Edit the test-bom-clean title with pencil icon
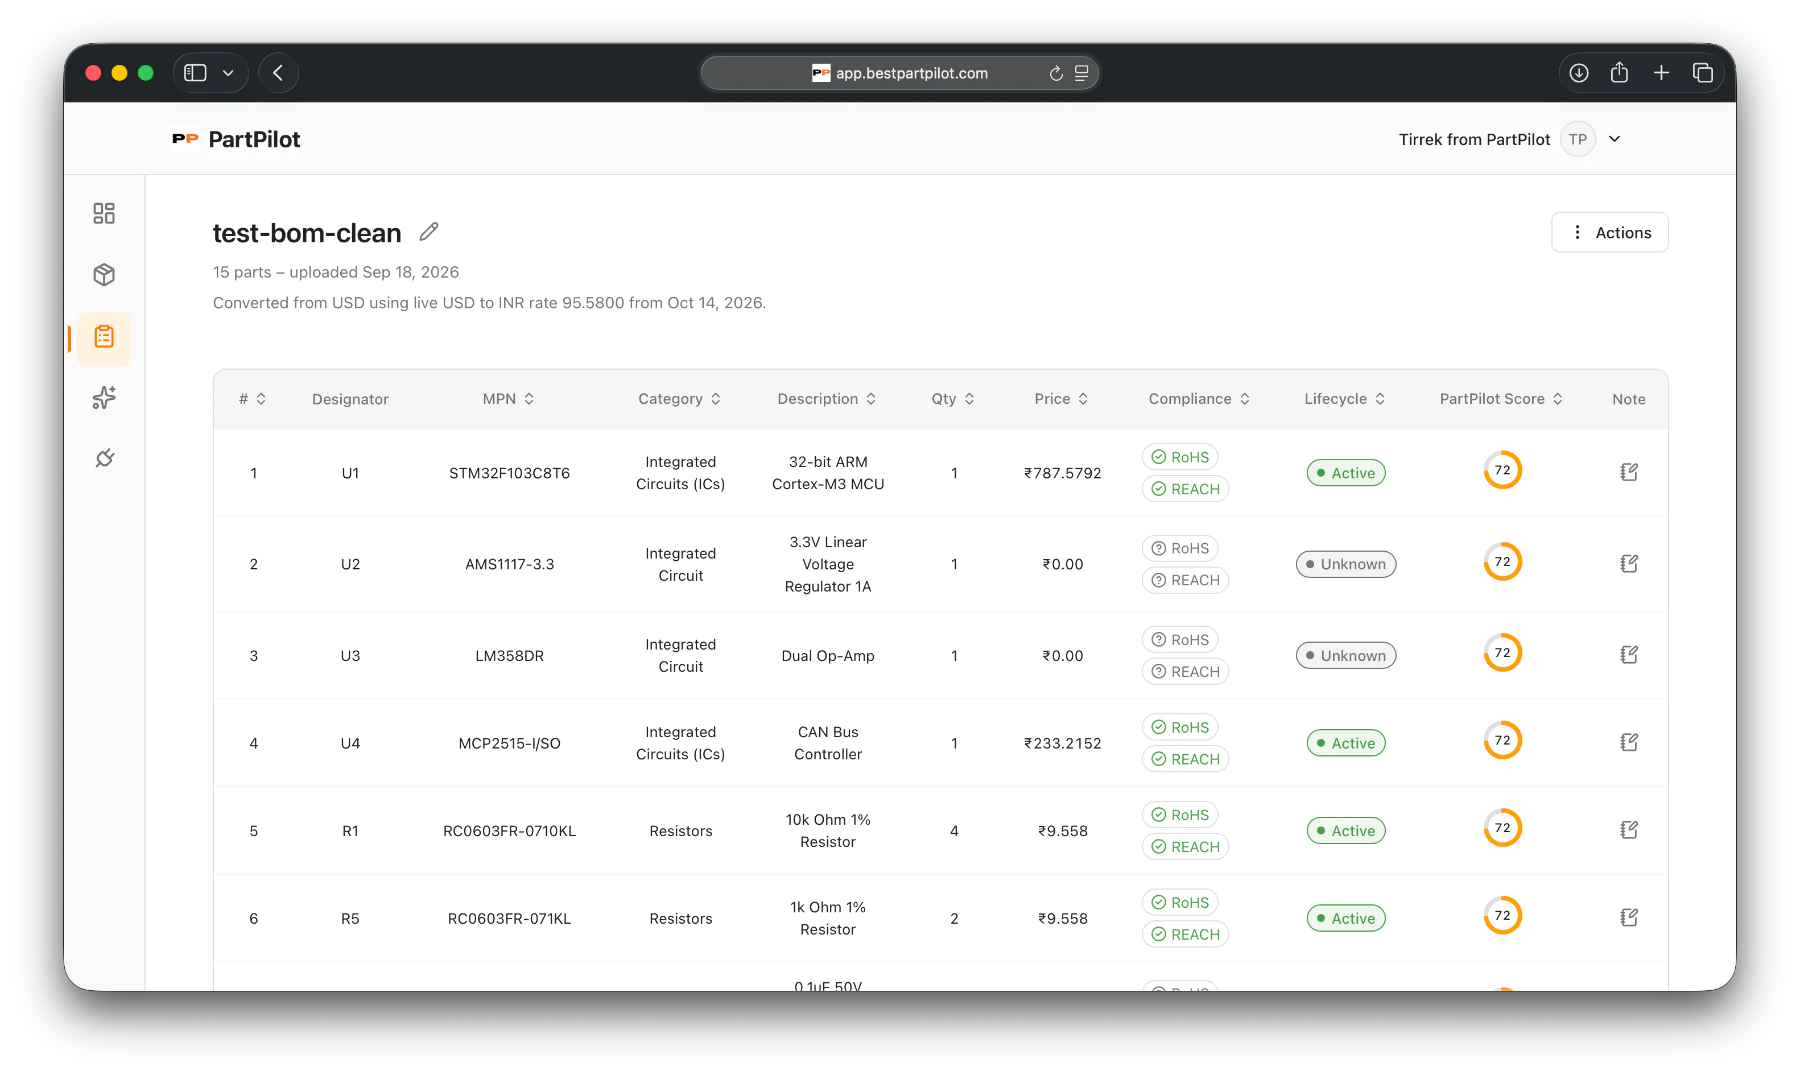The width and height of the screenshot is (1800, 1075). 429,232
